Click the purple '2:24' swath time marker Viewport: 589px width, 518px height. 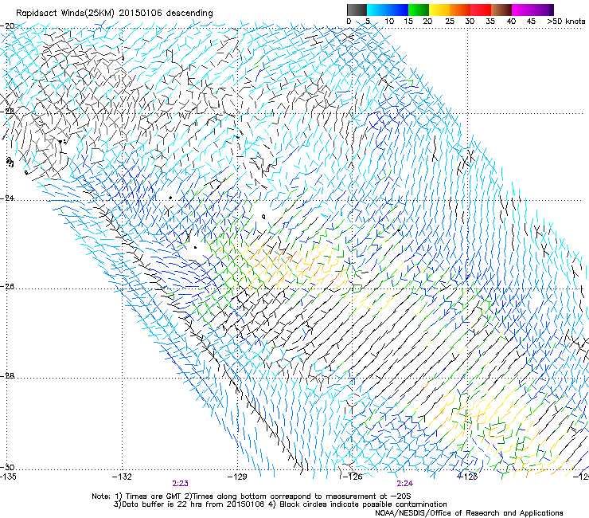[x=404, y=484]
